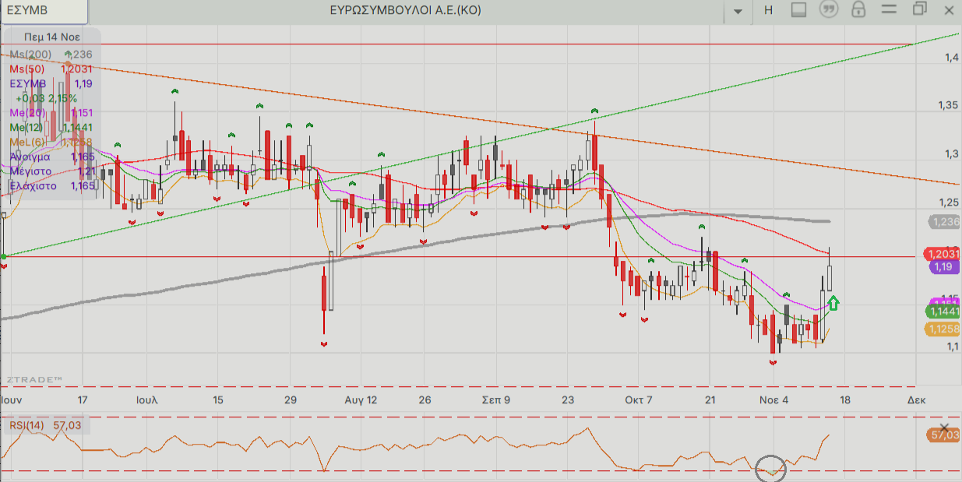The image size is (962, 482).
Task: Close the RSI panel with its X
Action: pyautogui.click(x=945, y=428)
